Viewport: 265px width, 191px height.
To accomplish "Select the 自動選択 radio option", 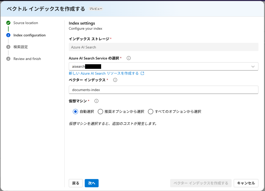I will click(75, 112).
